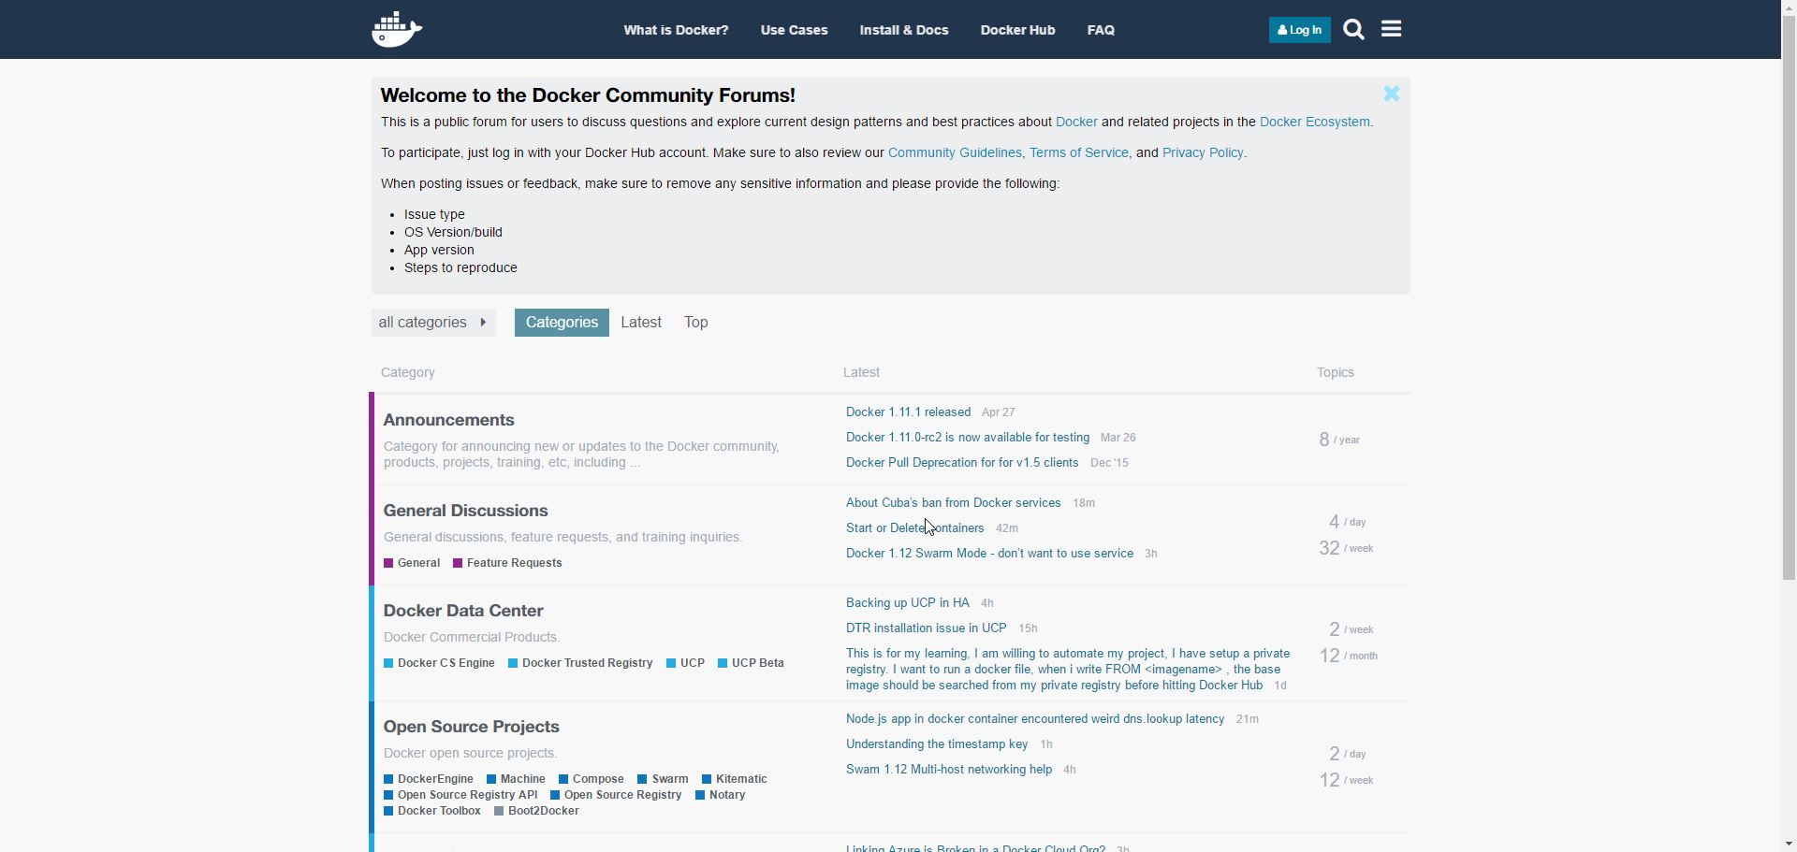Select the General subcategory tag
Image resolution: width=1797 pixels, height=852 pixels.
click(x=412, y=563)
